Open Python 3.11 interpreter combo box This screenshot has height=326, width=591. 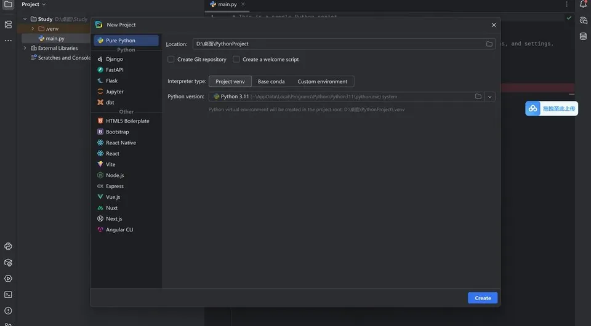tap(352, 97)
